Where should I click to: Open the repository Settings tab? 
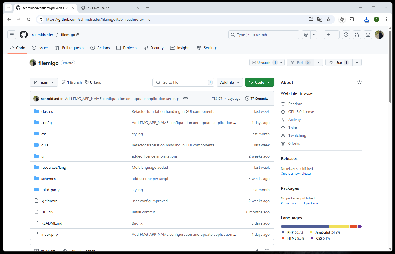(x=207, y=48)
